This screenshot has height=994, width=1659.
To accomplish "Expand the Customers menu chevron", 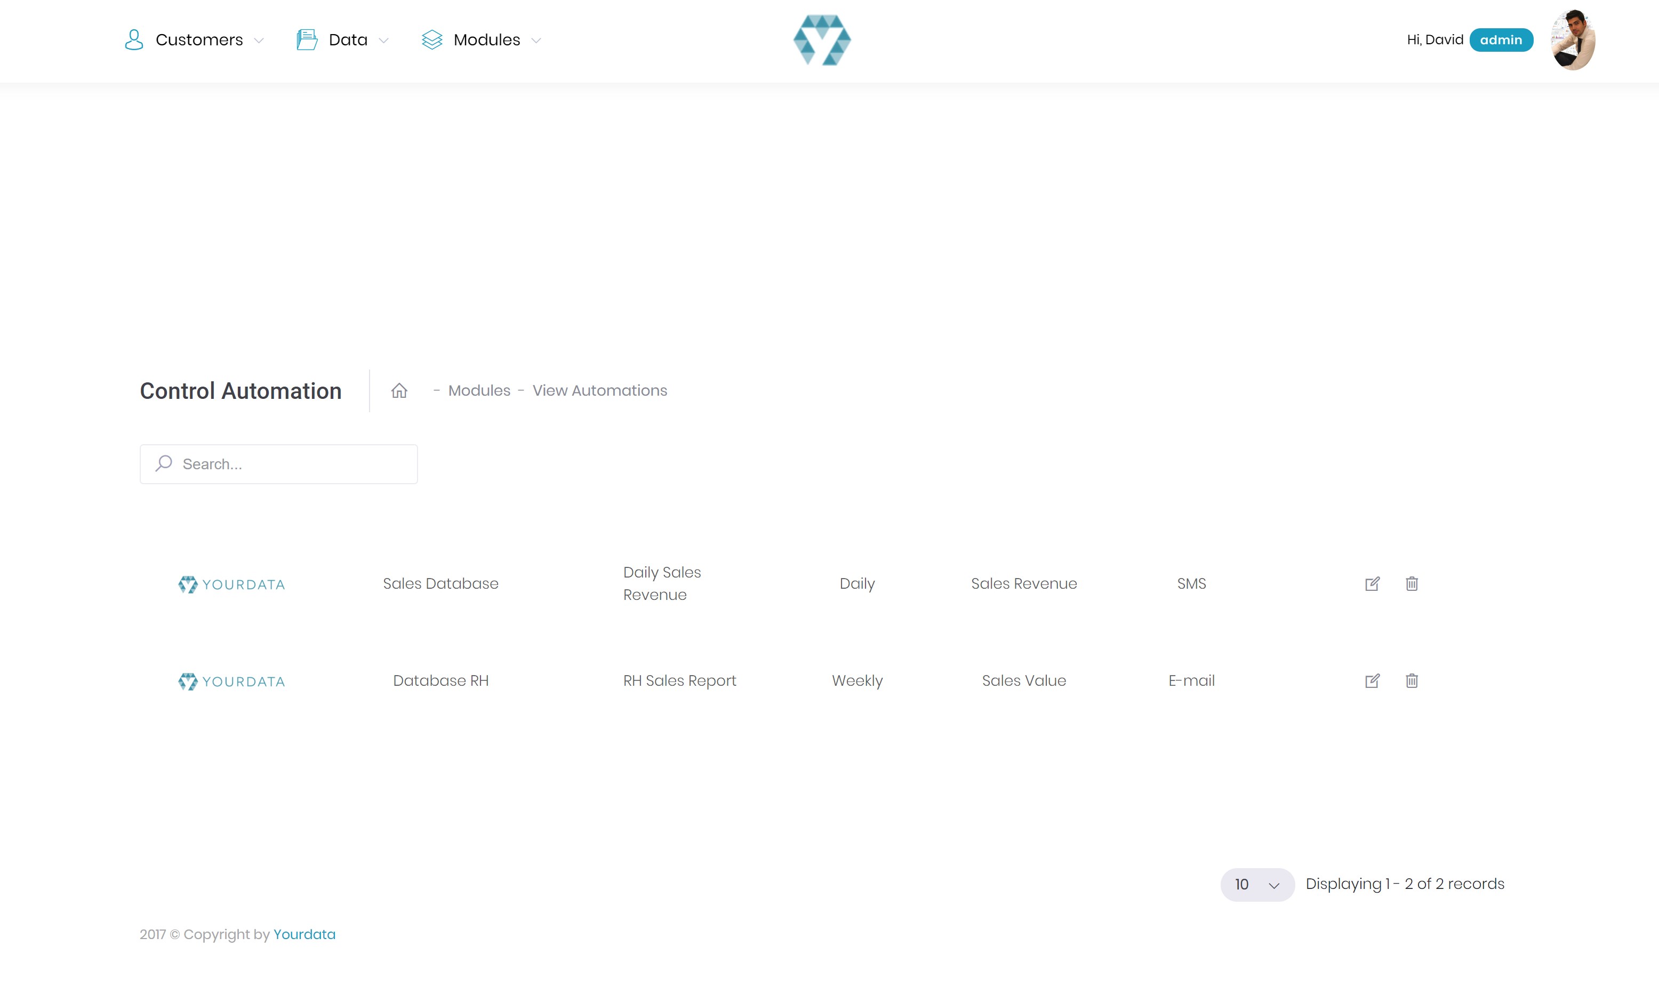I will [x=259, y=41].
